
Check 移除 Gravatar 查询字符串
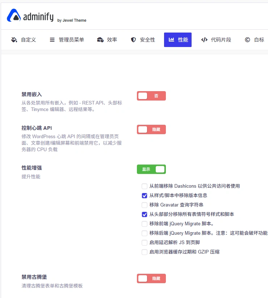pyautogui.click(x=145, y=205)
